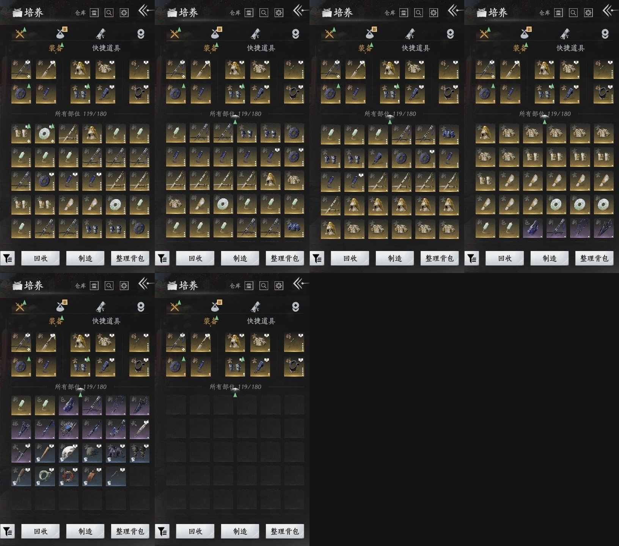The image size is (619, 546).
Task: Select the white folding fan item
Action: pyautogui.click(x=69, y=453)
